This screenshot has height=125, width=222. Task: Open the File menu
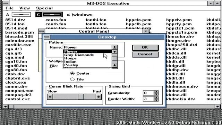click(10, 8)
